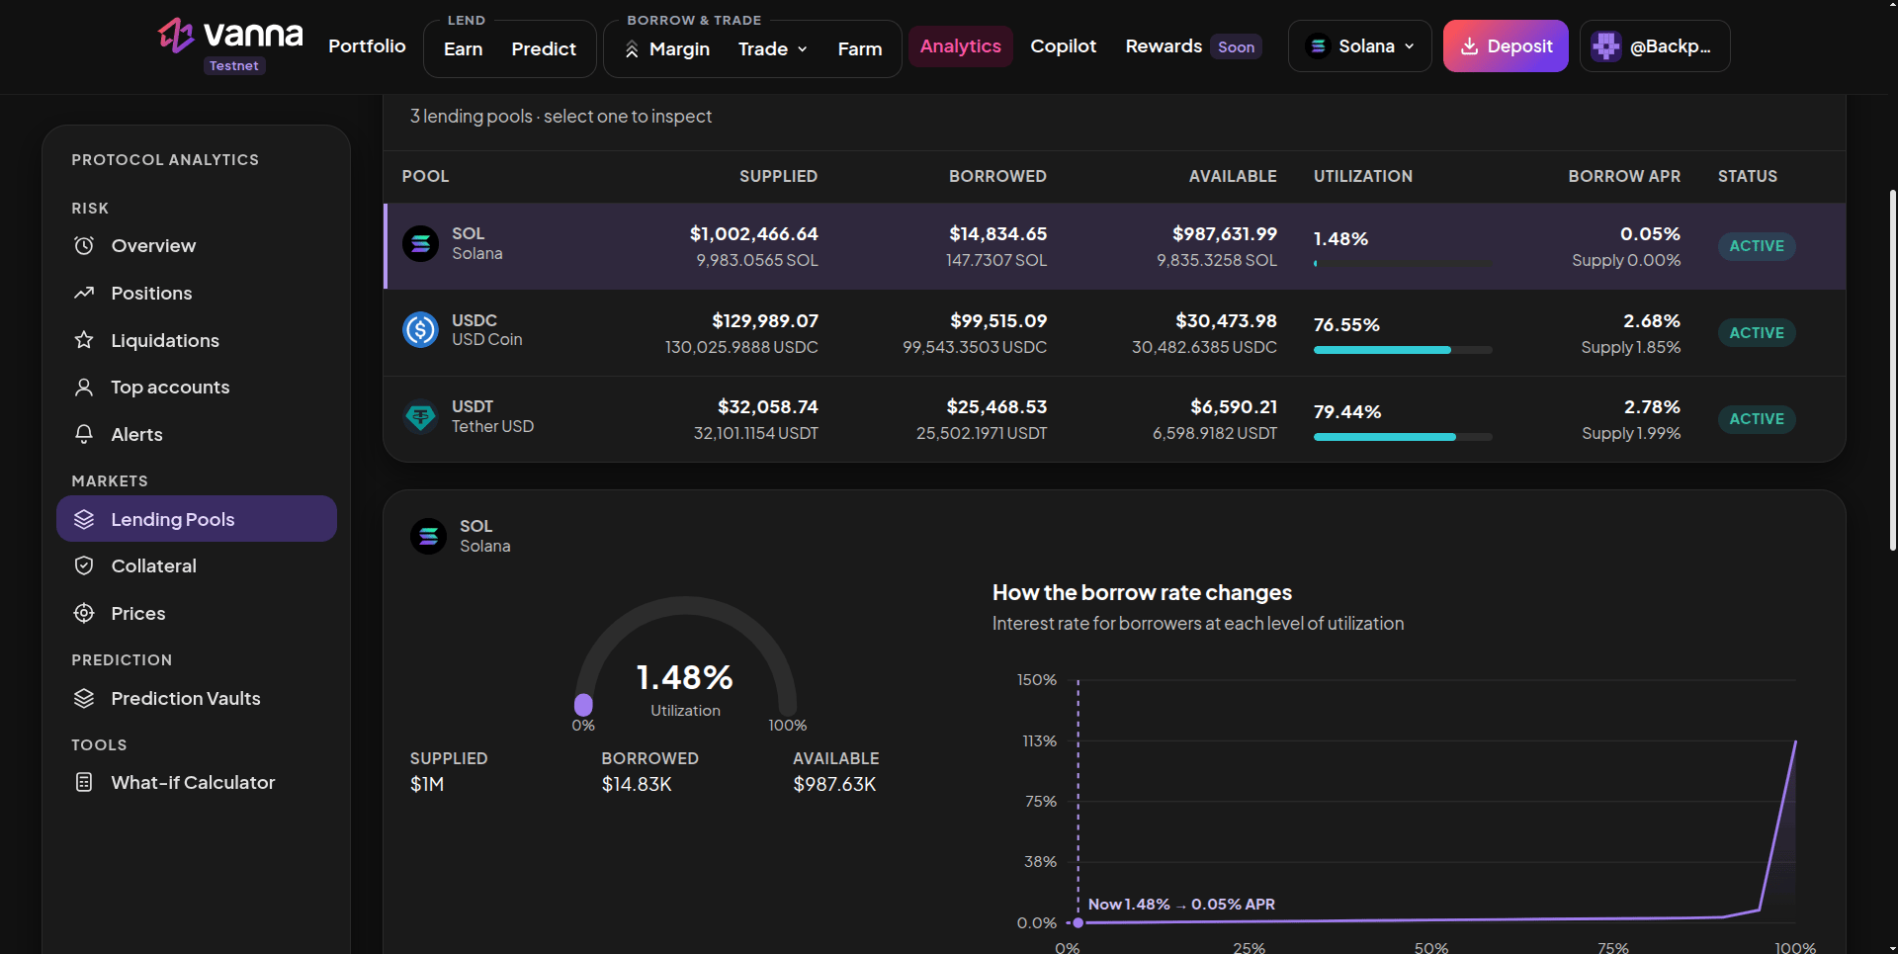Click the Margin double-chevron icon
The image size is (1898, 954).
point(632,49)
